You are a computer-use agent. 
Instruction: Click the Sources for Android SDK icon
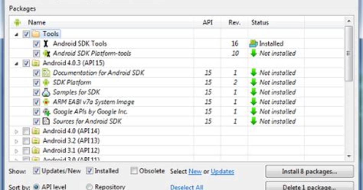46,121
